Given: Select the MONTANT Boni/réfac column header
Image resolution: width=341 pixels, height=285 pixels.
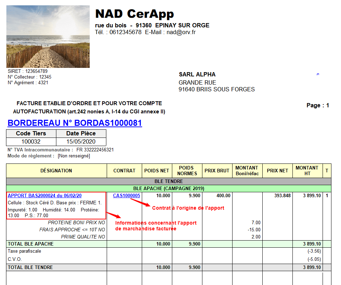Looking at the screenshot, I should (247, 171).
